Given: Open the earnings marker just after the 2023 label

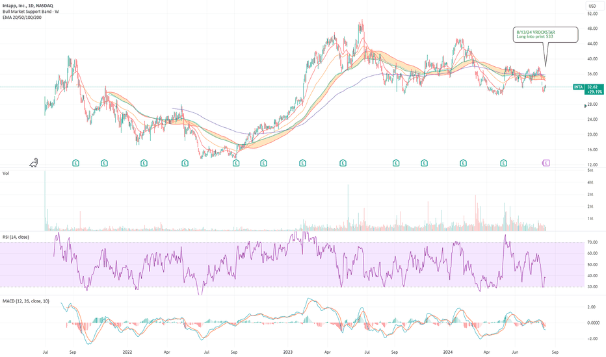Looking at the screenshot, I should pyautogui.click(x=302, y=164).
